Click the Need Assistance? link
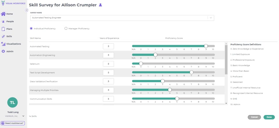 [x=12, y=123]
